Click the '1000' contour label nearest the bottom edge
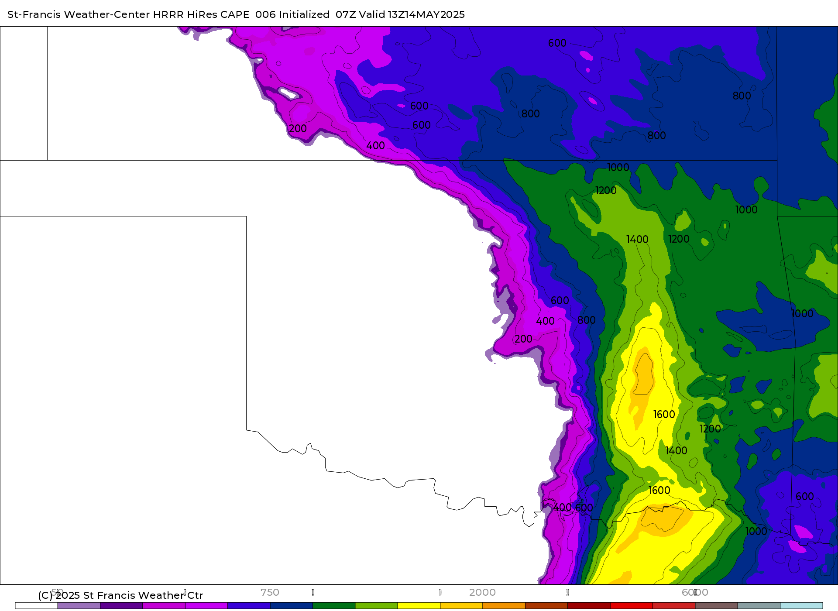The image size is (838, 611). 756,532
